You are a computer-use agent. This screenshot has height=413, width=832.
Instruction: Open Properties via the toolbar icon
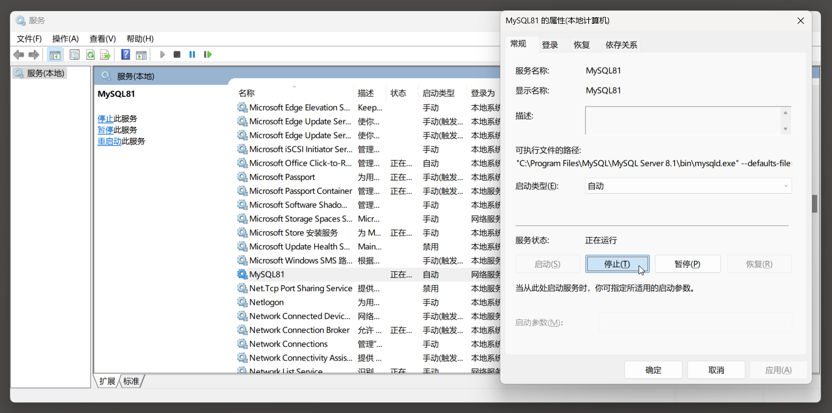75,55
